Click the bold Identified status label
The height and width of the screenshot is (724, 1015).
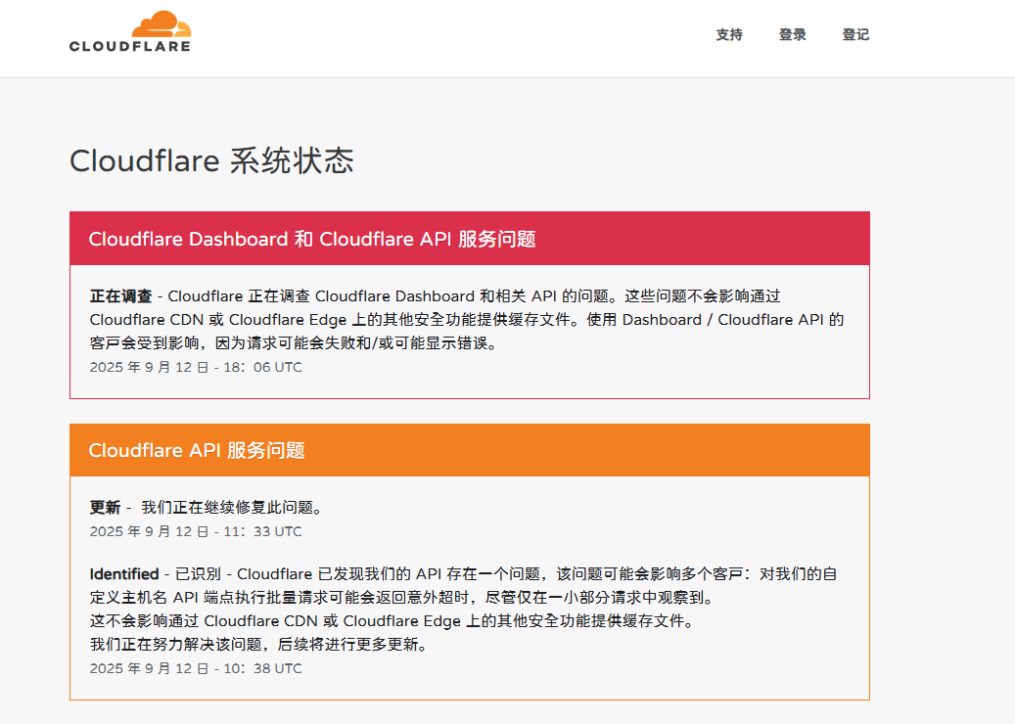[x=124, y=574]
